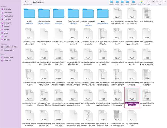Select com.apple.PowerManagement.plist file

(59, 95)
